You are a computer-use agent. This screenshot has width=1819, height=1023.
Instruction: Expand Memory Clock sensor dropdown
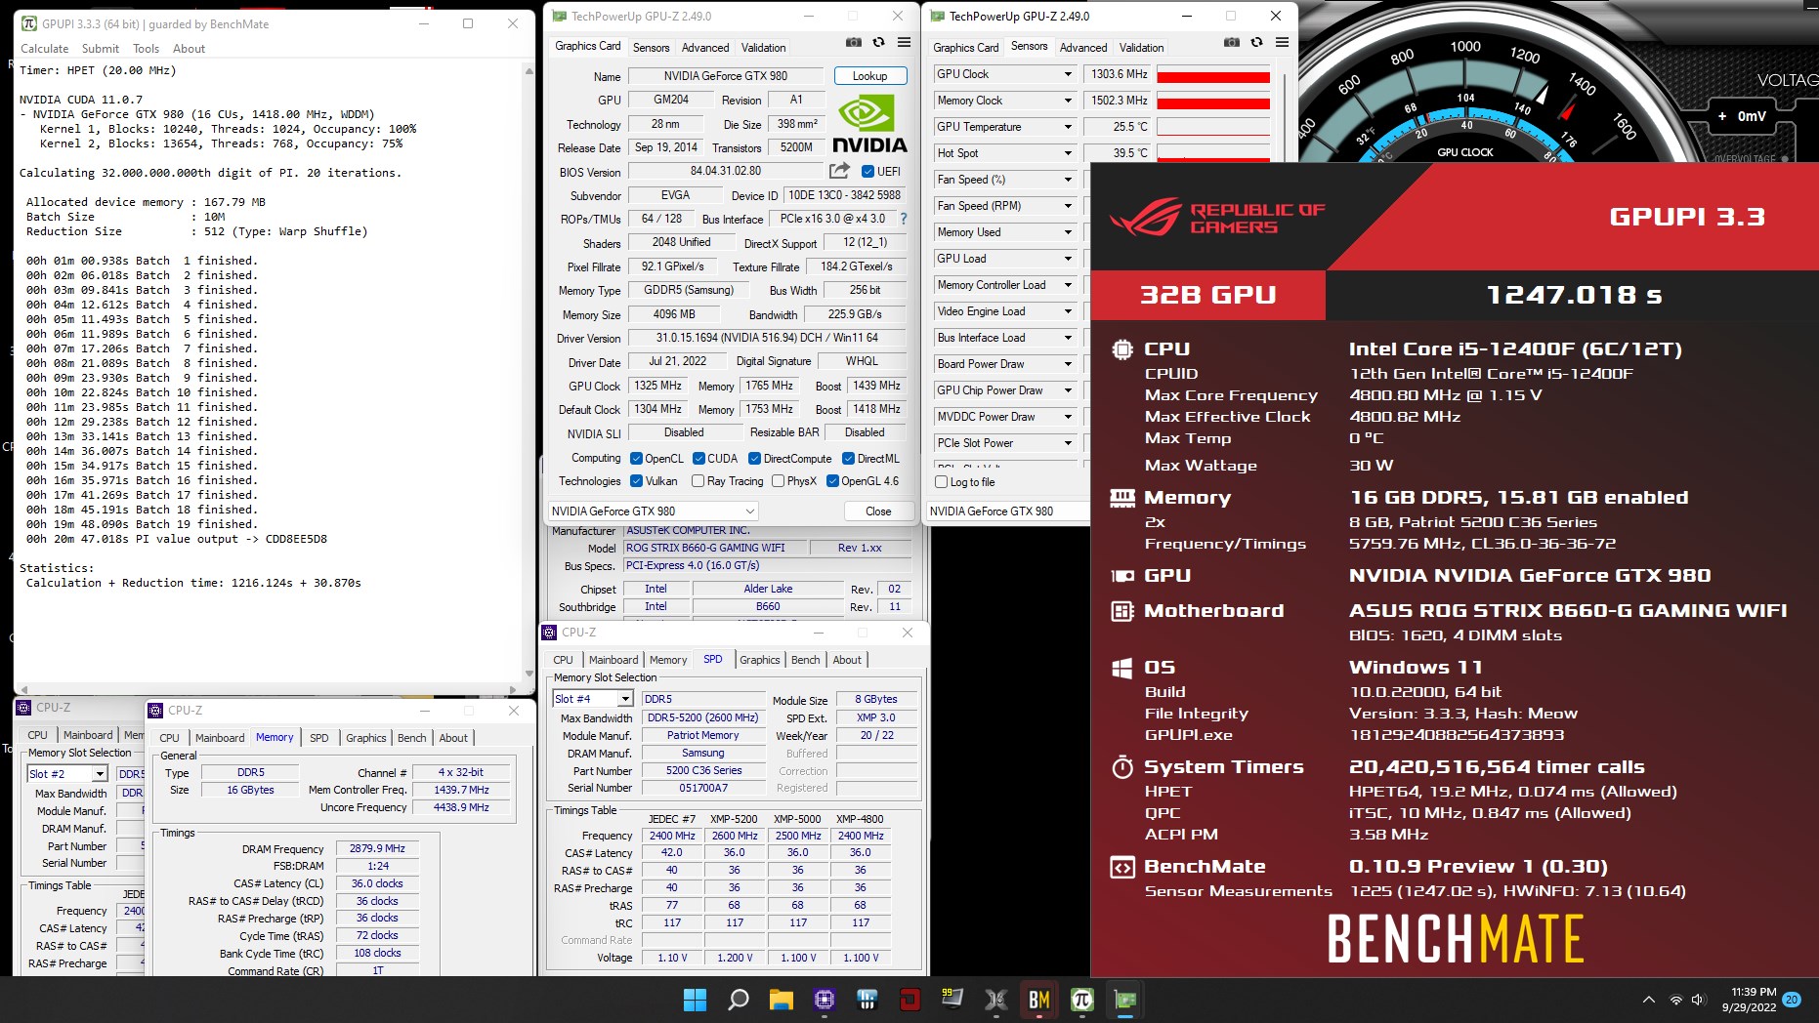[x=1068, y=101]
